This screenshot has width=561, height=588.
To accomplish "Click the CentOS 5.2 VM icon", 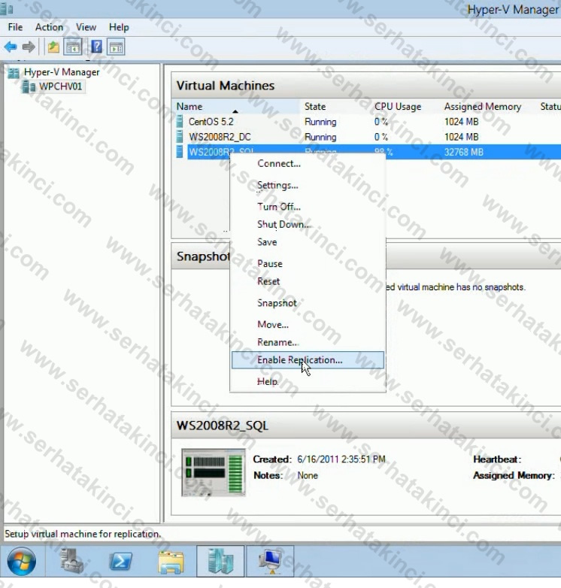I will (x=180, y=122).
